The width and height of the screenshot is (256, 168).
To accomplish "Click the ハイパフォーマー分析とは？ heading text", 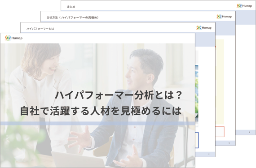I will [118, 95].
